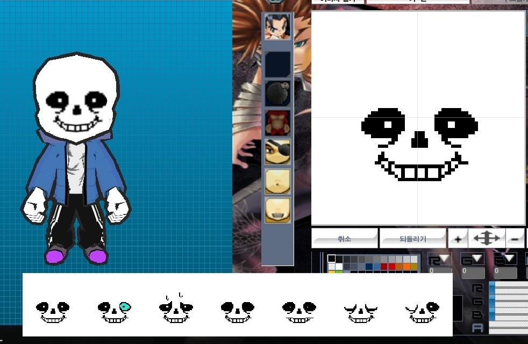Open the G channel dropdown arrow
Image resolution: width=528 pixels, height=344 pixels.
coord(477,259)
